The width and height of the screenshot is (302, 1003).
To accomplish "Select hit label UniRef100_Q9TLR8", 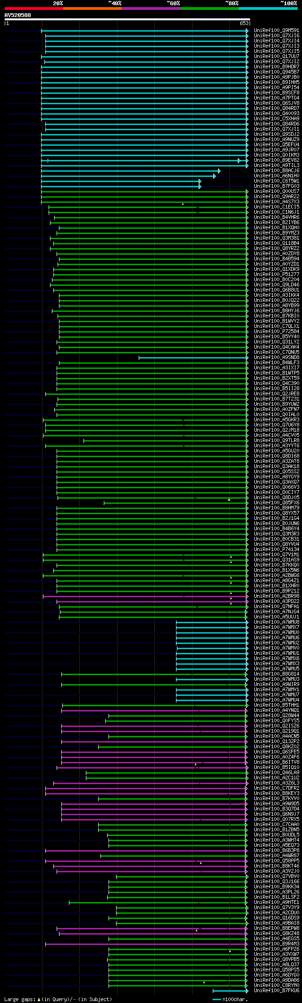I will click(277, 441).
